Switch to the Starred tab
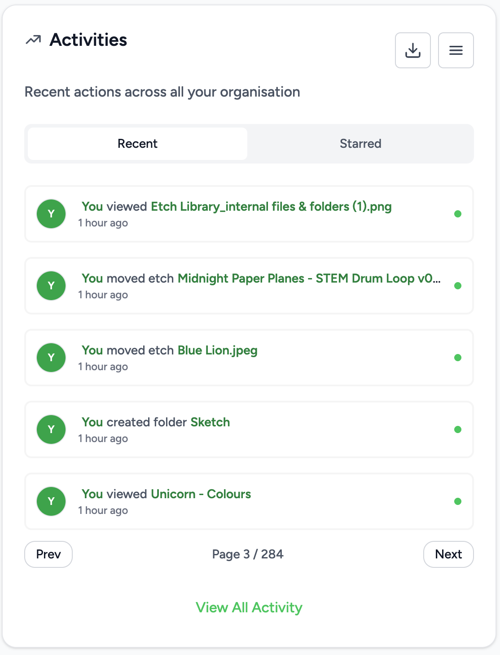The height and width of the screenshot is (655, 500). point(360,144)
